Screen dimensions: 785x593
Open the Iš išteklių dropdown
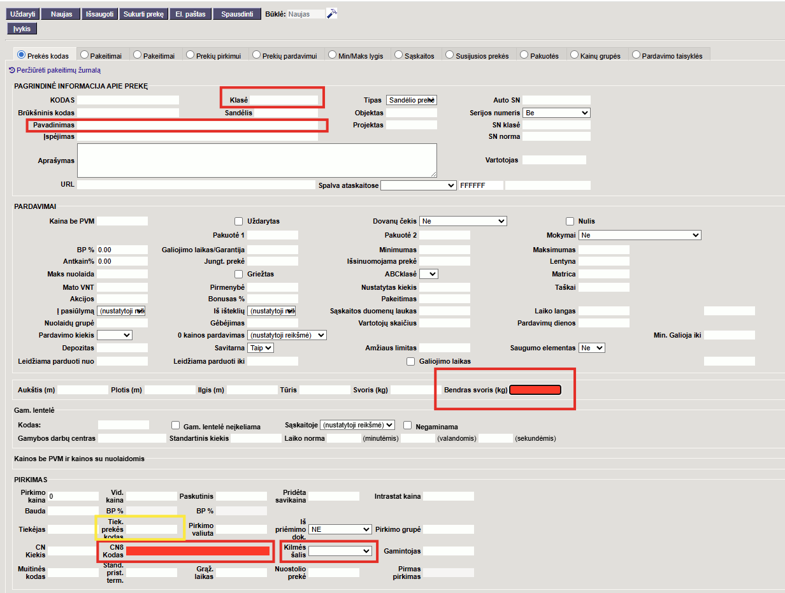tap(271, 311)
